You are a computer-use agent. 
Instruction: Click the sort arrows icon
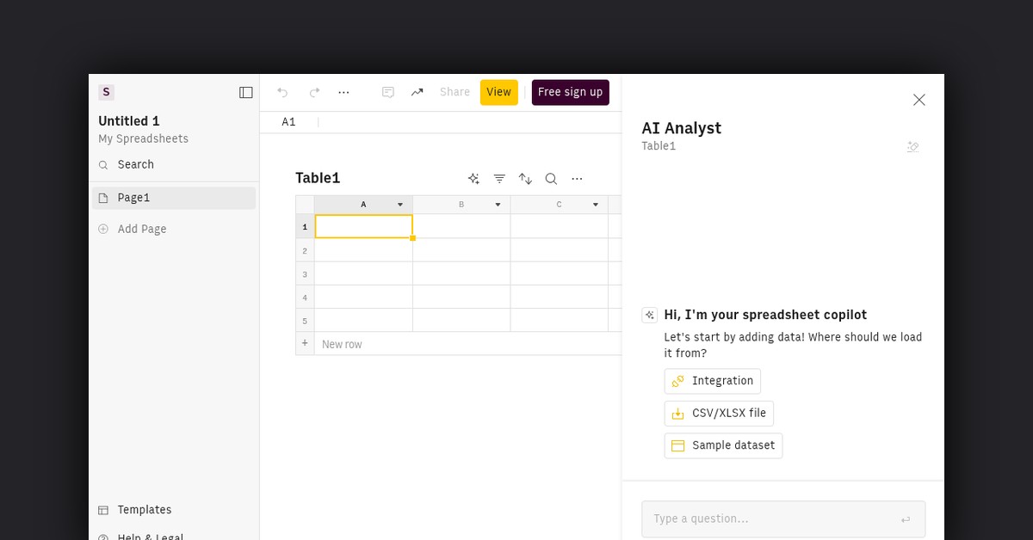click(x=525, y=179)
